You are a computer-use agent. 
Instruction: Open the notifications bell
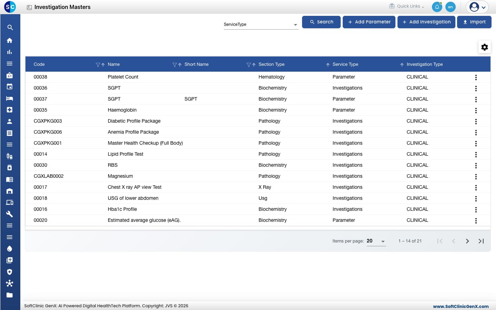pos(437,7)
